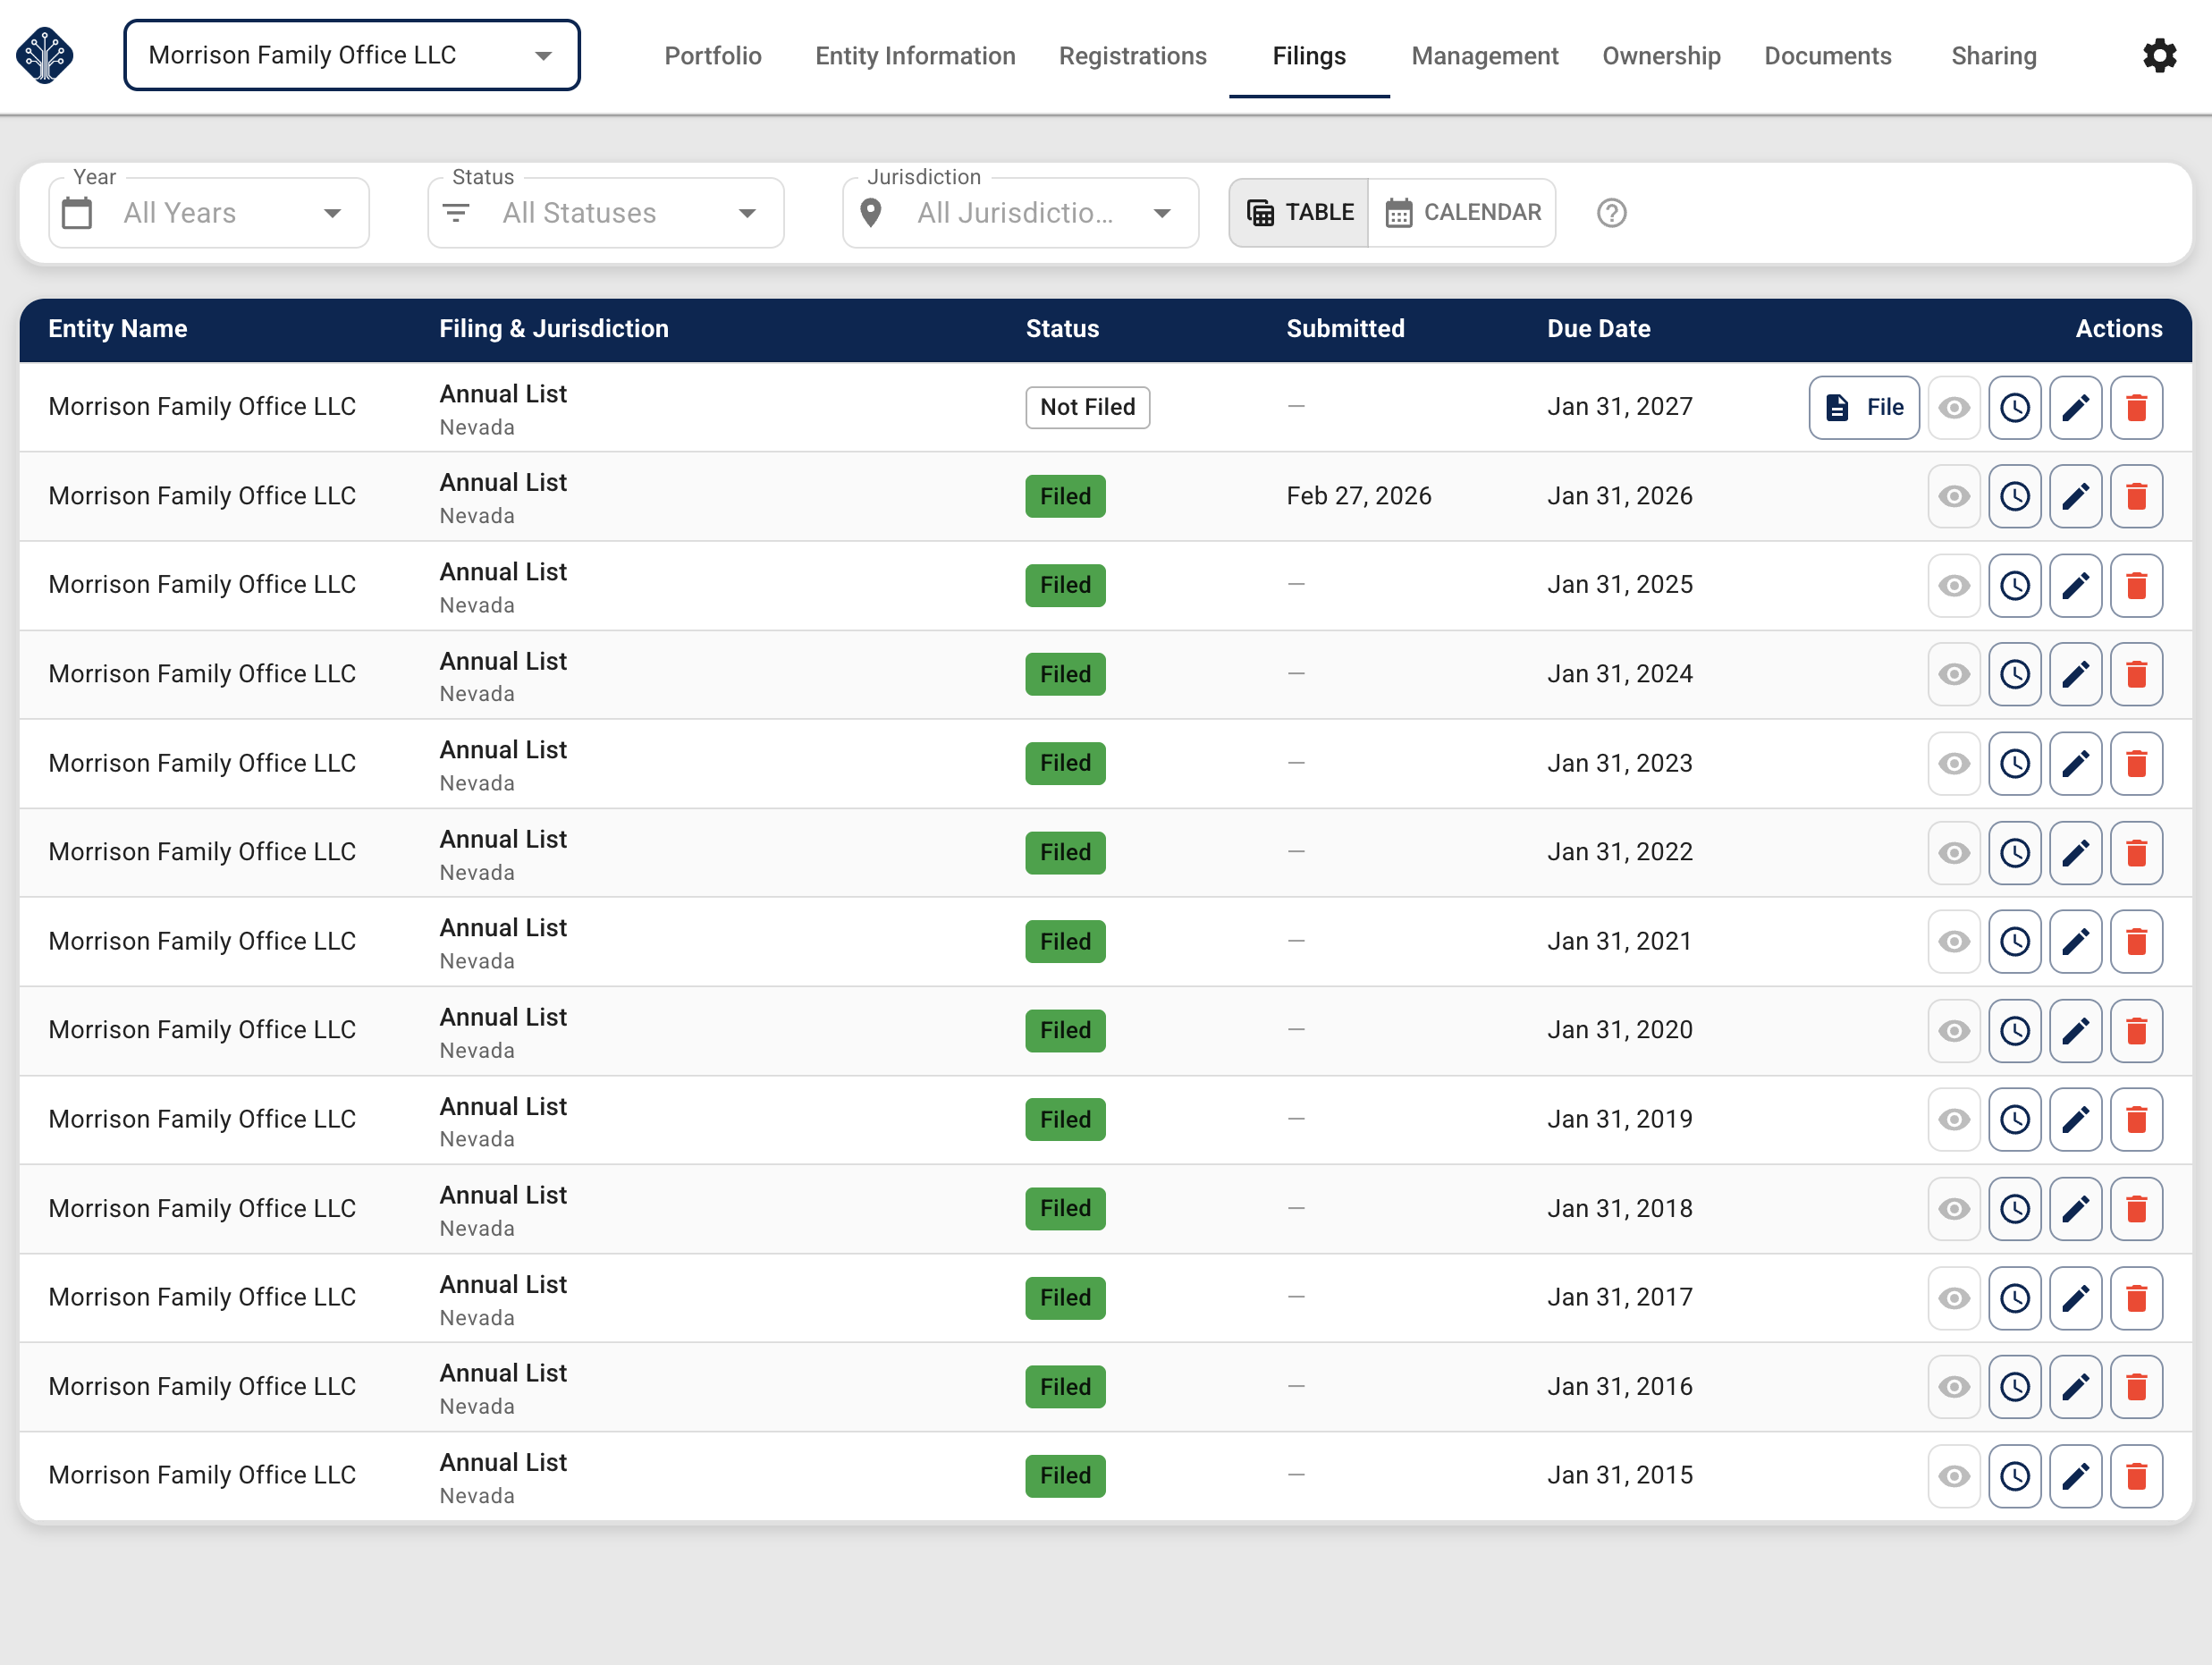
Task: Open the Morrison Family Office LLC entity selector
Action: pos(351,55)
